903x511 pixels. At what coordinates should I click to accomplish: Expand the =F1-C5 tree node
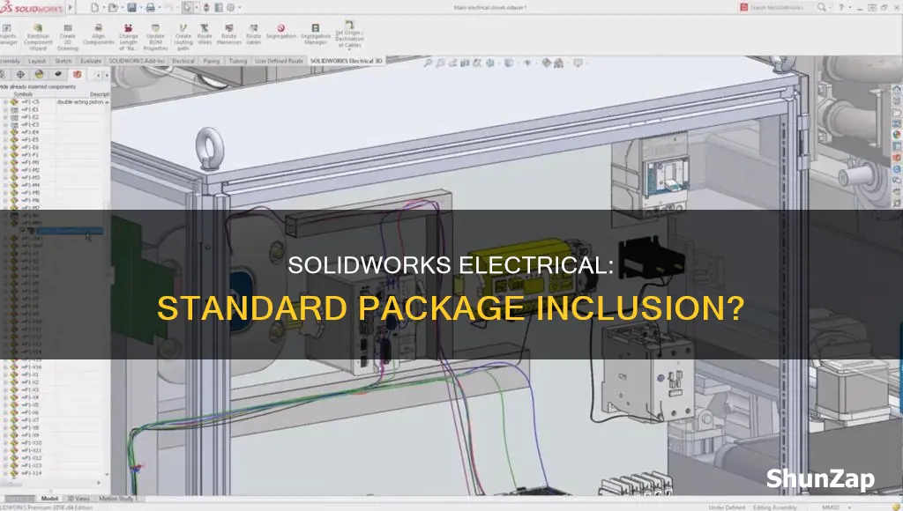coord(5,102)
